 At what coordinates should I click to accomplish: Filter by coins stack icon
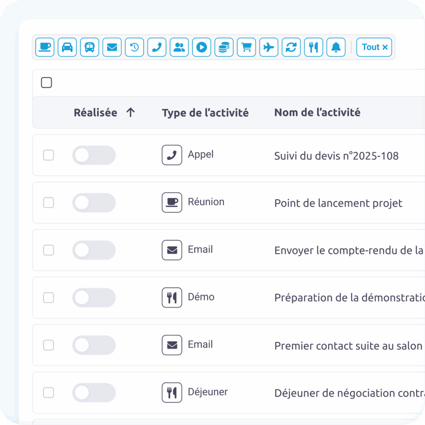pyautogui.click(x=224, y=47)
